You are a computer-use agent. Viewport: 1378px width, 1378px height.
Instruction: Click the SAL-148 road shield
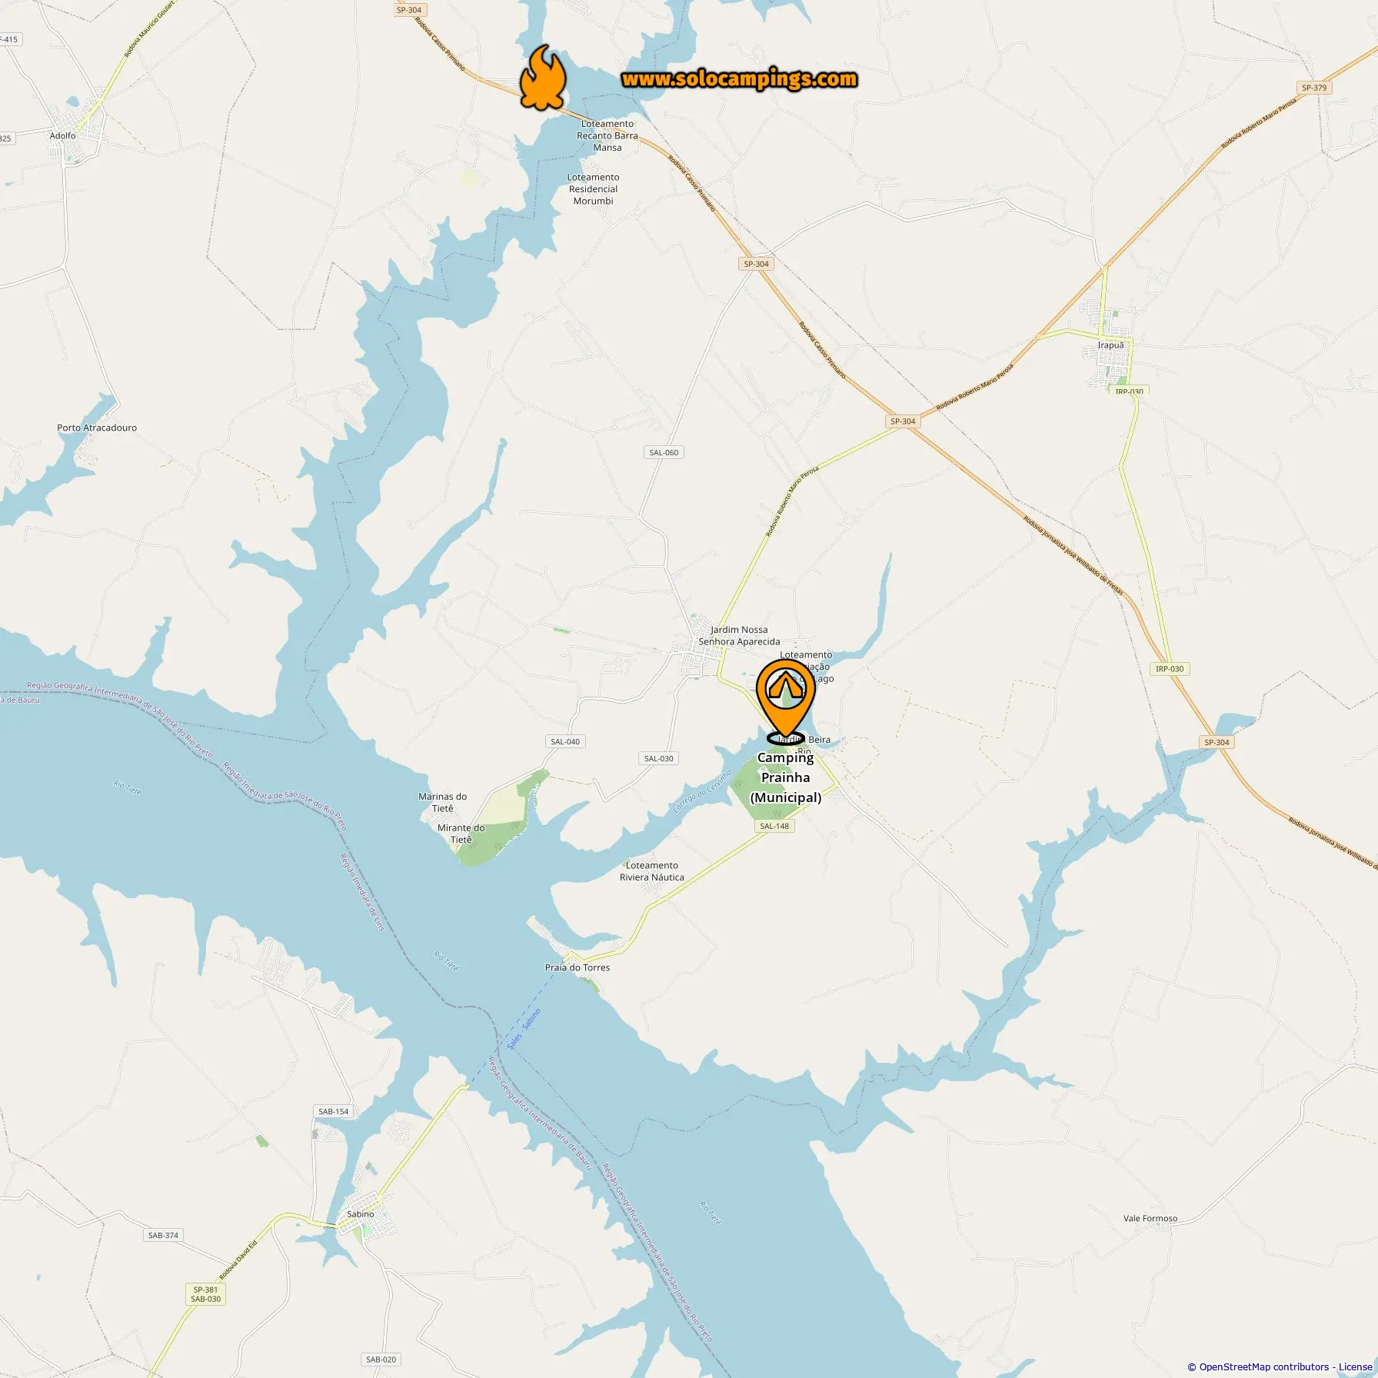[774, 826]
